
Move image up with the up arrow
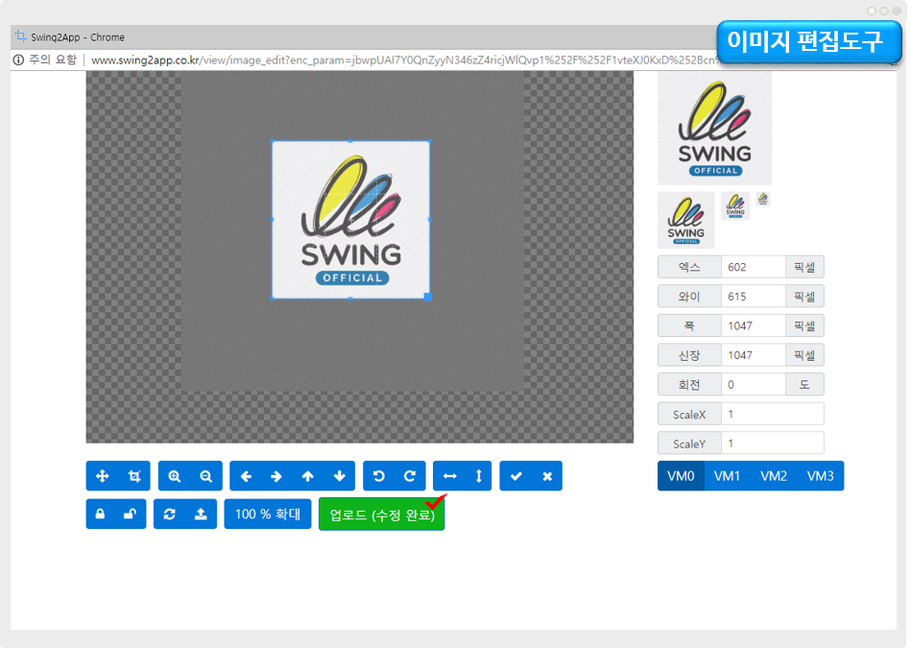(308, 476)
